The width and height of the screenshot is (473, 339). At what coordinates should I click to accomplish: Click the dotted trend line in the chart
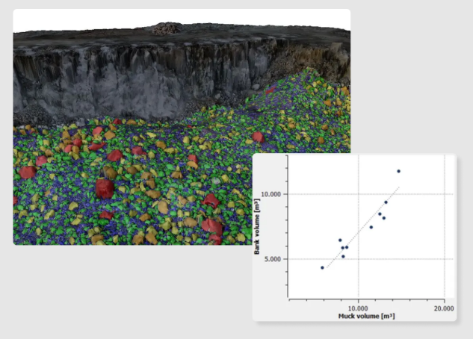pos(363,229)
